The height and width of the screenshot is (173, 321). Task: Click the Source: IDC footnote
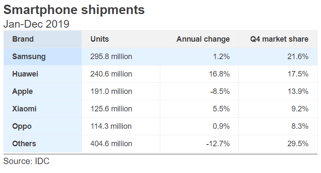(27, 162)
